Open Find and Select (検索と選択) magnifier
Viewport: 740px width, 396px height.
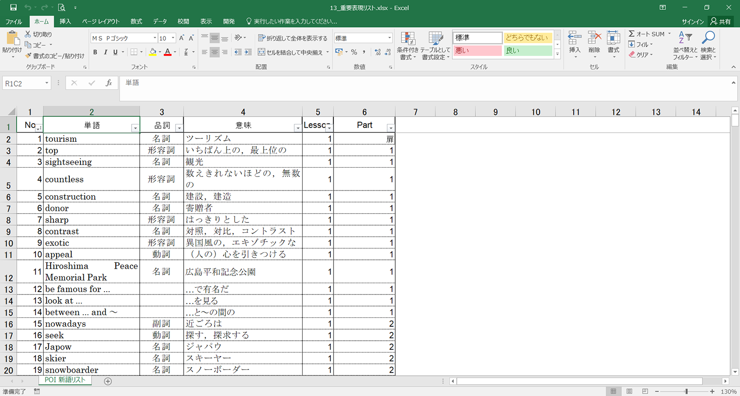tap(708, 38)
